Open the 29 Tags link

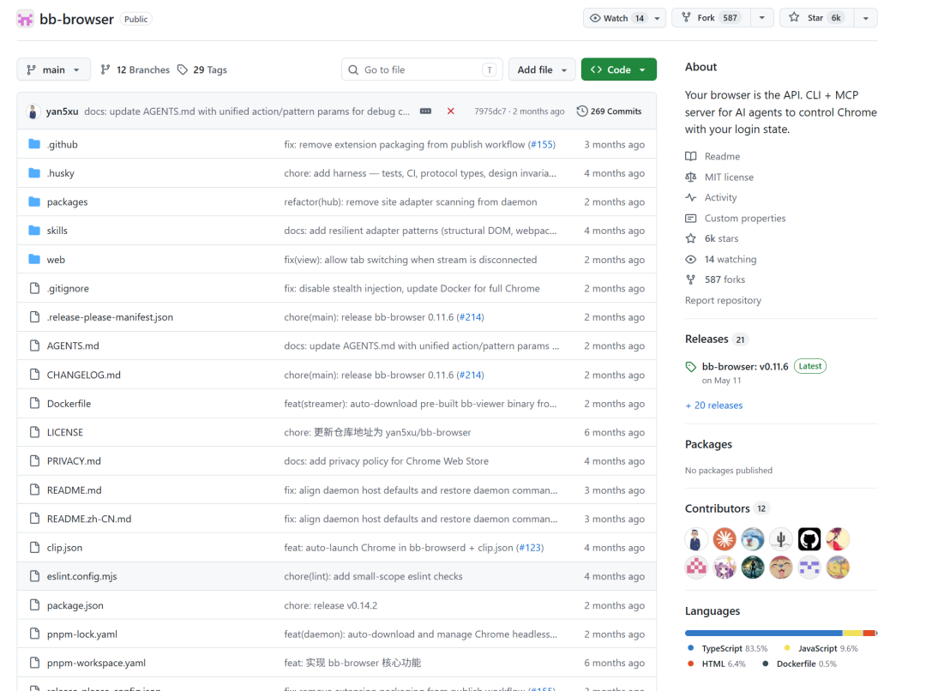tap(202, 69)
